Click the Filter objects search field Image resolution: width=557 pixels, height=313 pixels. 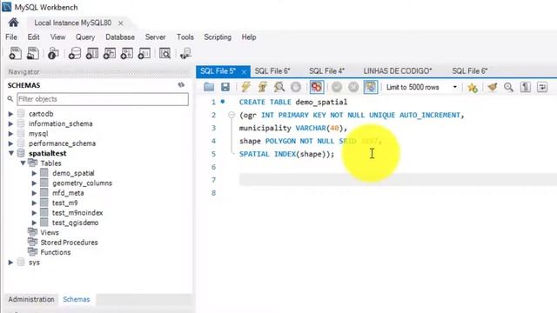point(103,99)
